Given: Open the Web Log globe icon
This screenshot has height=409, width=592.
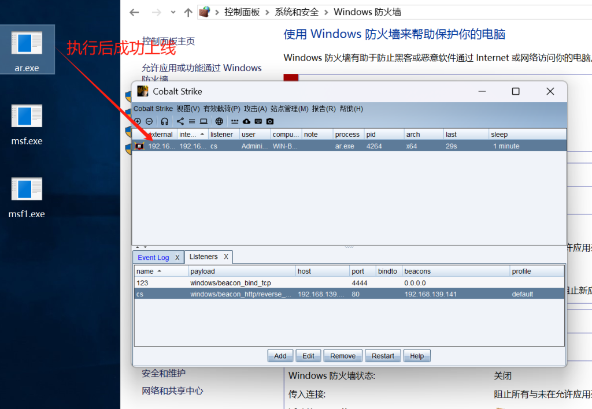Looking at the screenshot, I should pos(219,121).
